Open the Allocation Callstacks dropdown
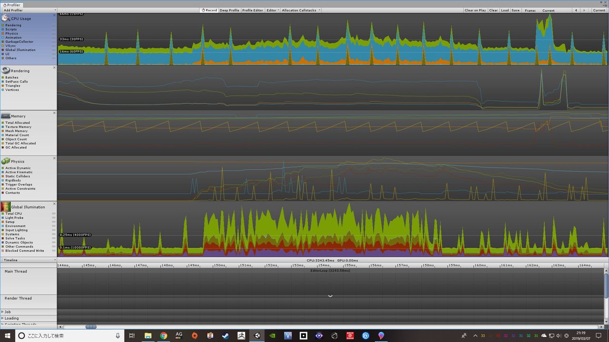 click(x=301, y=10)
